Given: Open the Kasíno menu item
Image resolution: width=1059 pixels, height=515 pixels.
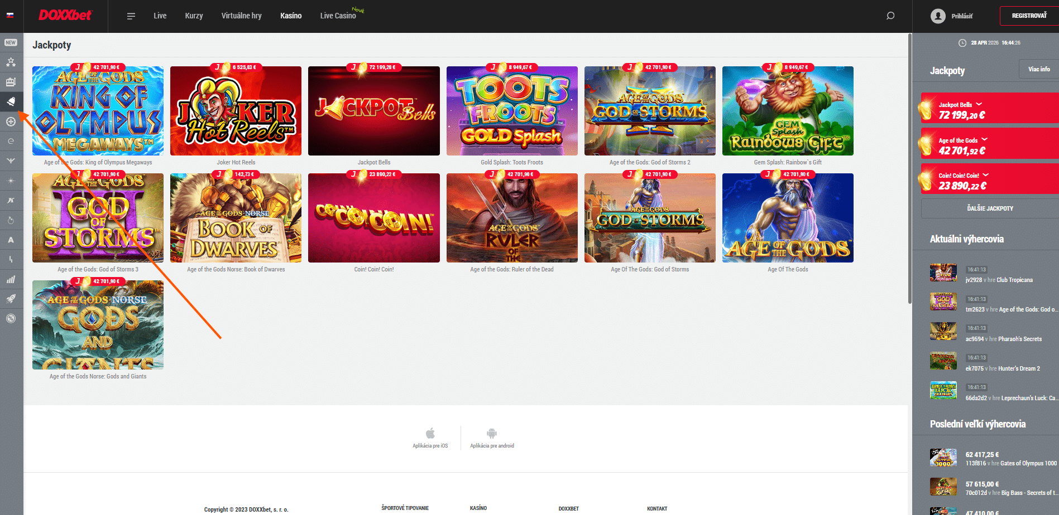Looking at the screenshot, I should click(291, 16).
